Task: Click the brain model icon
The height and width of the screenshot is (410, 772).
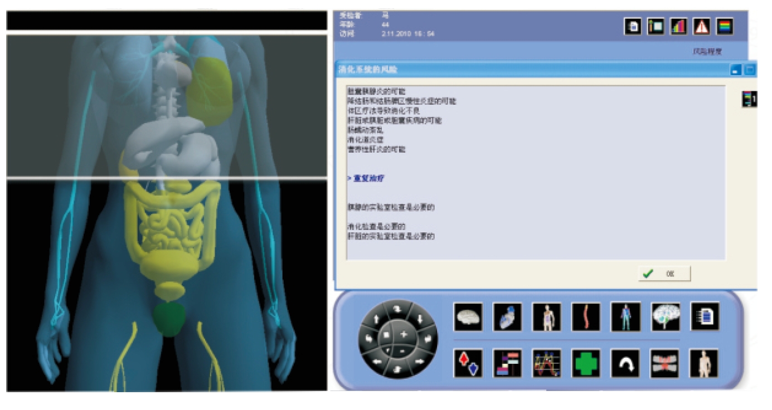Action: [468, 317]
